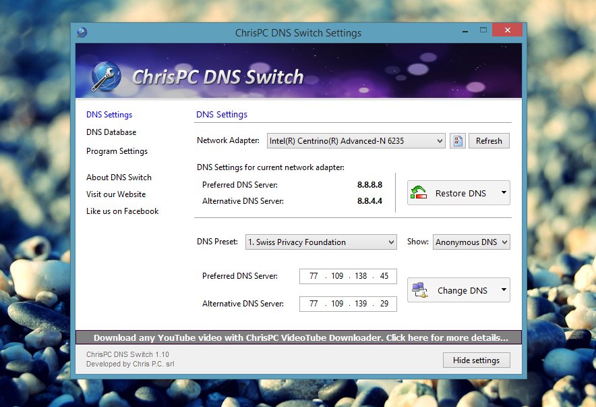The width and height of the screenshot is (596, 407).
Task: Click current preferred DNS value 8.8.8.8
Action: click(369, 184)
